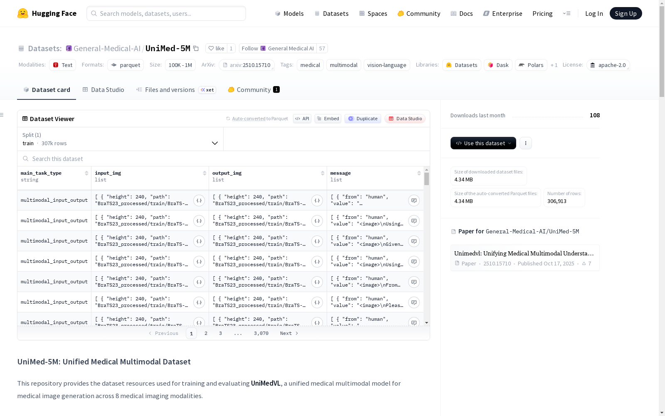Like this dataset with the heart button
Viewport: 665px width, 416px height.
coord(216,48)
